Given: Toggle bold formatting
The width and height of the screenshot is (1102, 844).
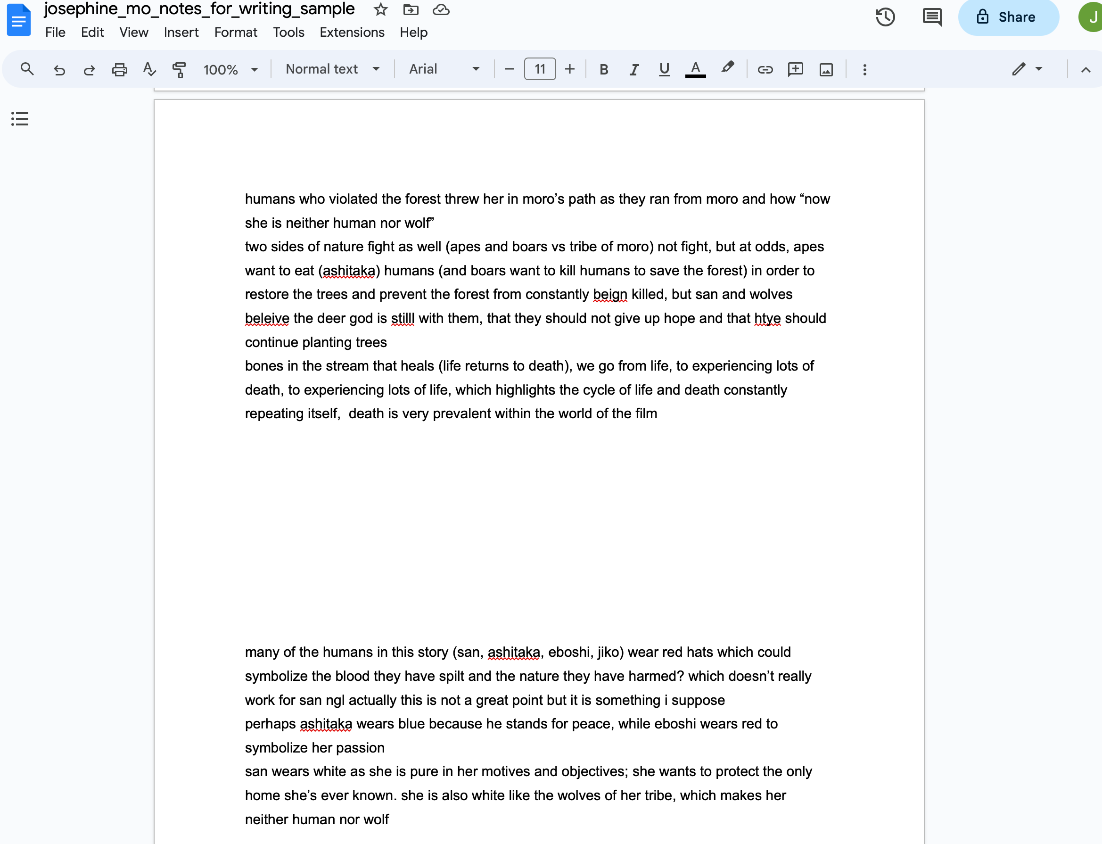Looking at the screenshot, I should coord(604,69).
